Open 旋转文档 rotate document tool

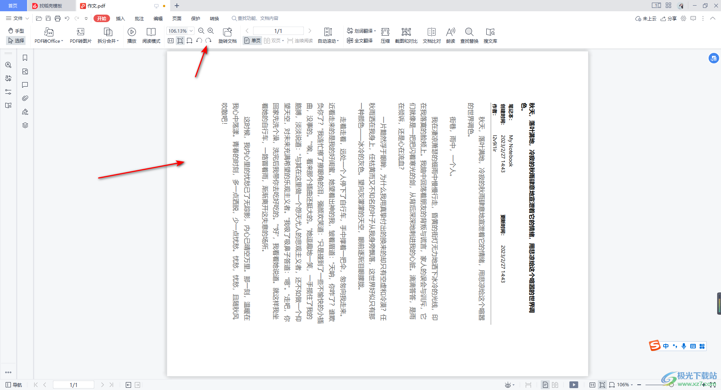pyautogui.click(x=228, y=36)
